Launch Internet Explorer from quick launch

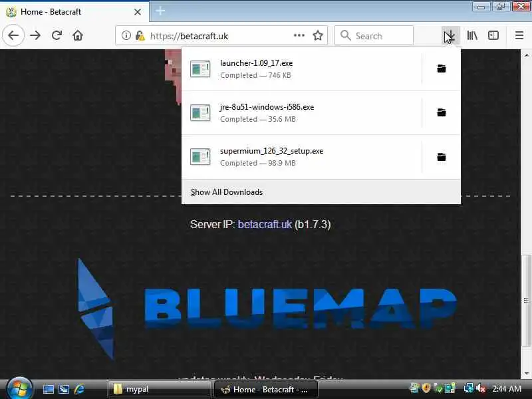[x=79, y=389]
